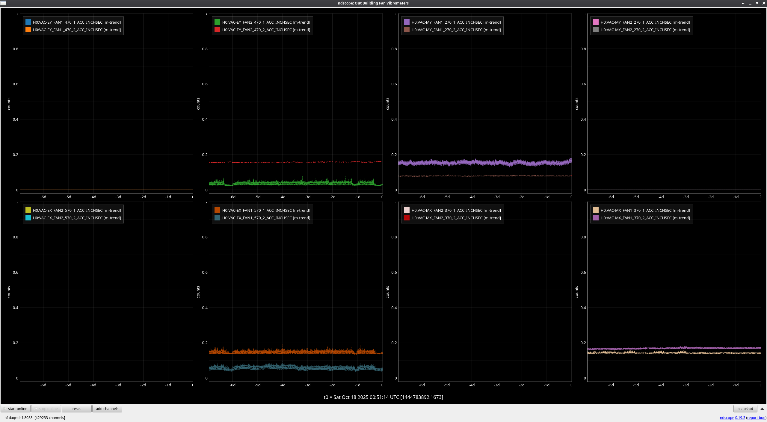Toggle the EY_FAN2_470_2 red legend entry
767x422 pixels.
pyautogui.click(x=217, y=30)
